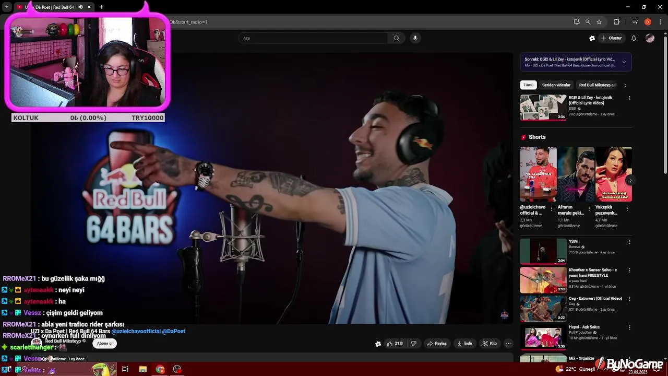This screenshot has width=668, height=376.
Task: Open more actions three-dot menu under video
Action: coord(508,344)
